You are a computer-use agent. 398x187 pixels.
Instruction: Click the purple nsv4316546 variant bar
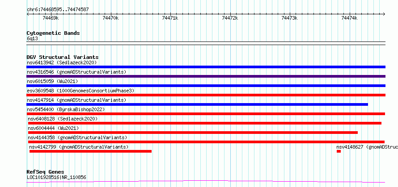coord(206,76)
